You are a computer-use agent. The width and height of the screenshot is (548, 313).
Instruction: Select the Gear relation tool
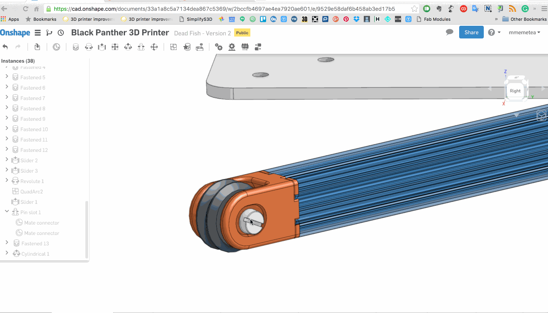tap(219, 47)
